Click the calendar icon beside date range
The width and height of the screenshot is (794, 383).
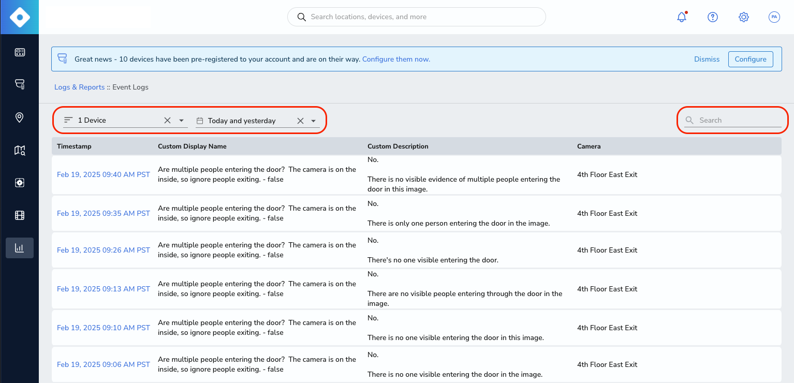200,121
